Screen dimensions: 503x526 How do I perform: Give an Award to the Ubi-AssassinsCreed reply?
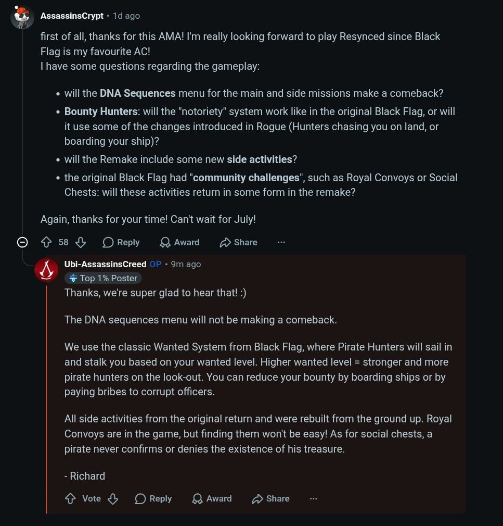click(x=212, y=498)
